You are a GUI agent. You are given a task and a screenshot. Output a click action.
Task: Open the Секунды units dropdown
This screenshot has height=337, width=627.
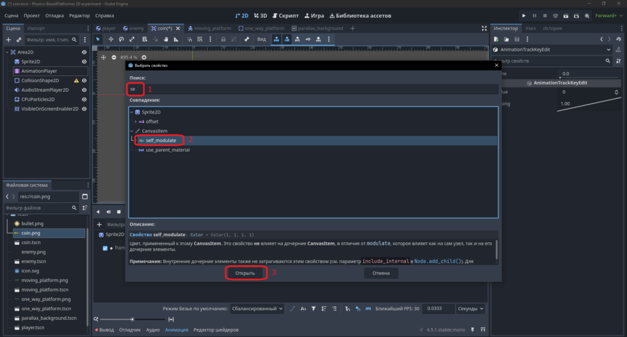[471, 309]
